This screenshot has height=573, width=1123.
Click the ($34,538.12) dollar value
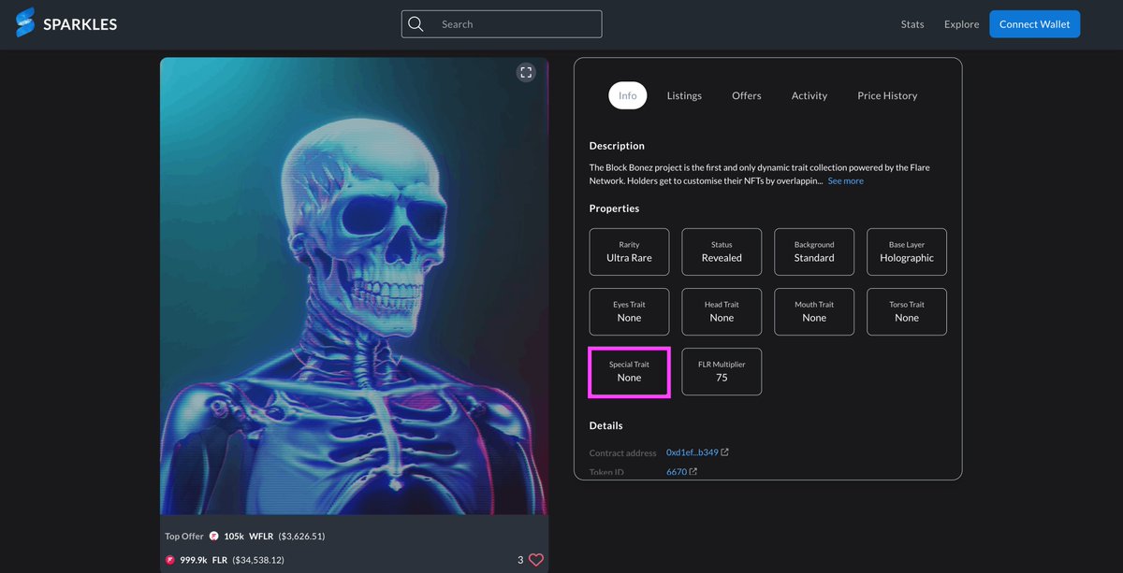pyautogui.click(x=258, y=560)
